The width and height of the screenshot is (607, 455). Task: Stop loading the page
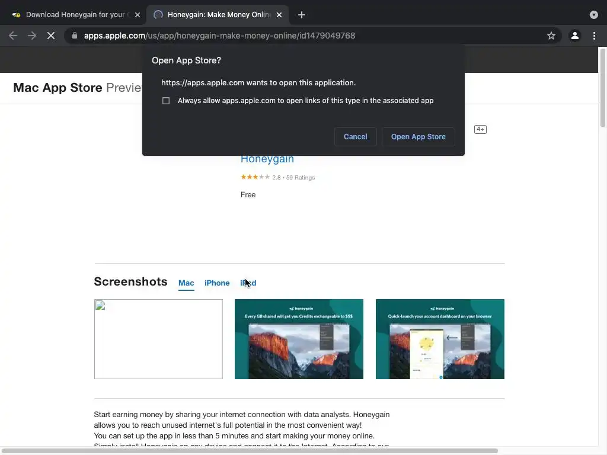point(51,36)
